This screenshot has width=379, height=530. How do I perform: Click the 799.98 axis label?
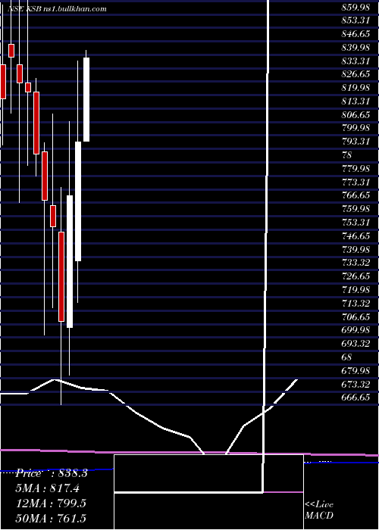pyautogui.click(x=356, y=128)
